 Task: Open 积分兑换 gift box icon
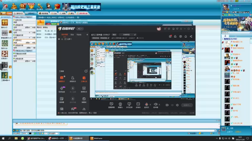(x=57, y=7)
